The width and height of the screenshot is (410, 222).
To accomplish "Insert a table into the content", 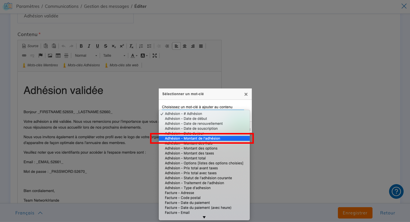I will (58, 56).
